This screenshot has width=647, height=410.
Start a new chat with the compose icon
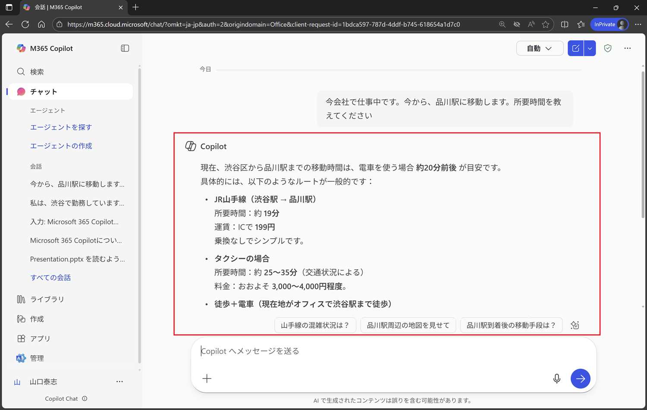(x=576, y=48)
